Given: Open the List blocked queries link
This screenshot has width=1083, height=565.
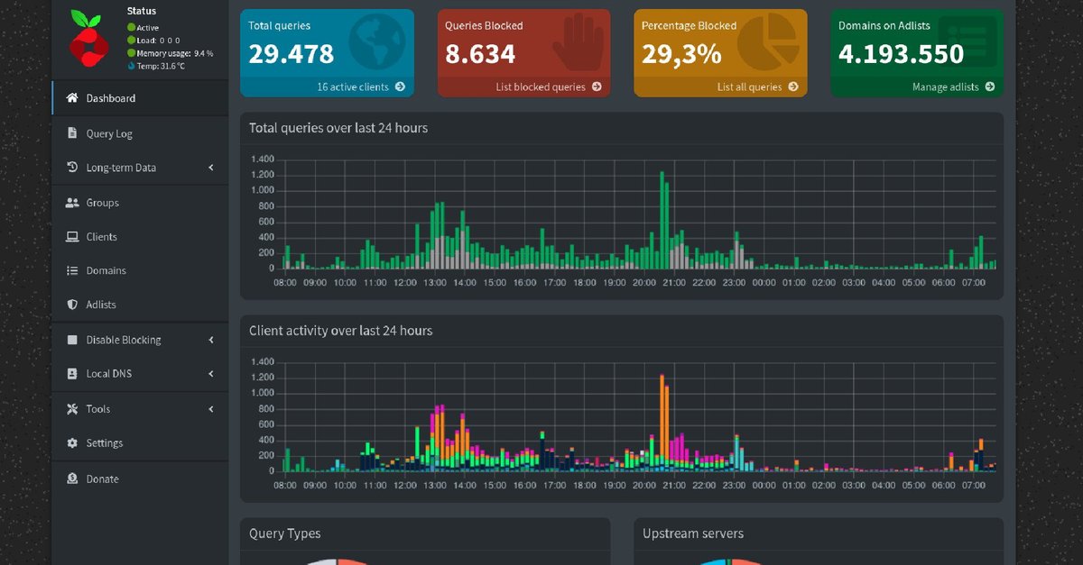Looking at the screenshot, I should click(x=547, y=87).
